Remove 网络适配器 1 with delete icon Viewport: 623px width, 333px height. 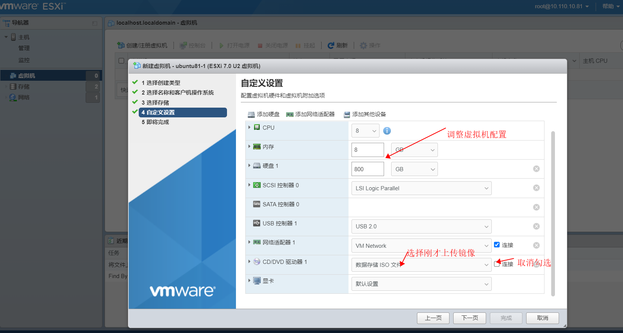pos(536,246)
